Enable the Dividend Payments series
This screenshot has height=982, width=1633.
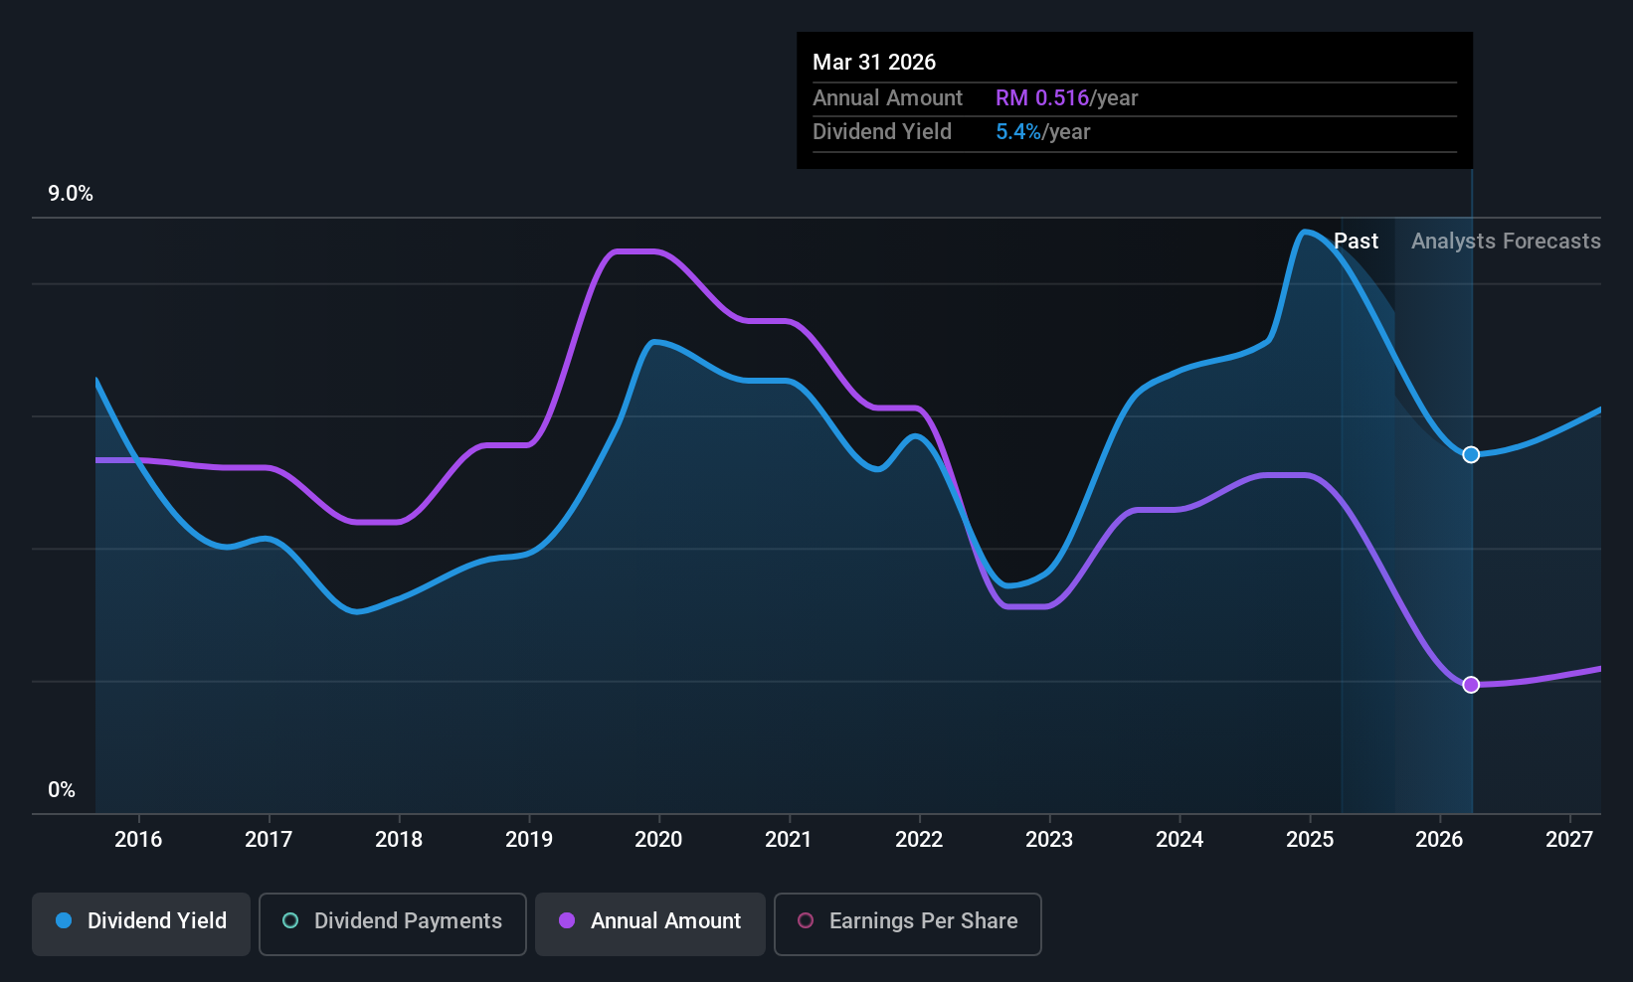pyautogui.click(x=393, y=924)
